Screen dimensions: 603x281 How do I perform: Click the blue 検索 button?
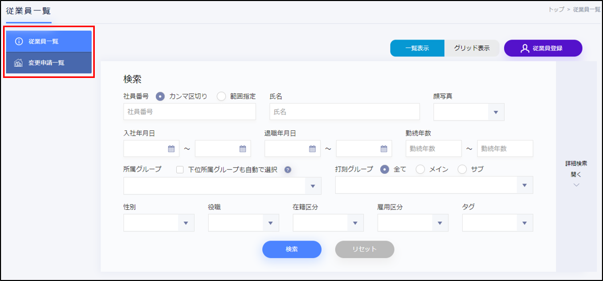point(292,249)
